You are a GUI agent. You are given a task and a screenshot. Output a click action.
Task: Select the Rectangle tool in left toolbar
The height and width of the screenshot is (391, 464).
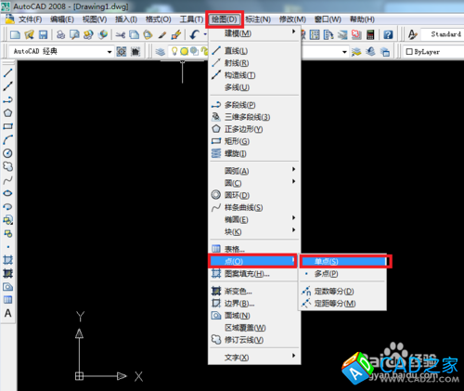point(7,126)
